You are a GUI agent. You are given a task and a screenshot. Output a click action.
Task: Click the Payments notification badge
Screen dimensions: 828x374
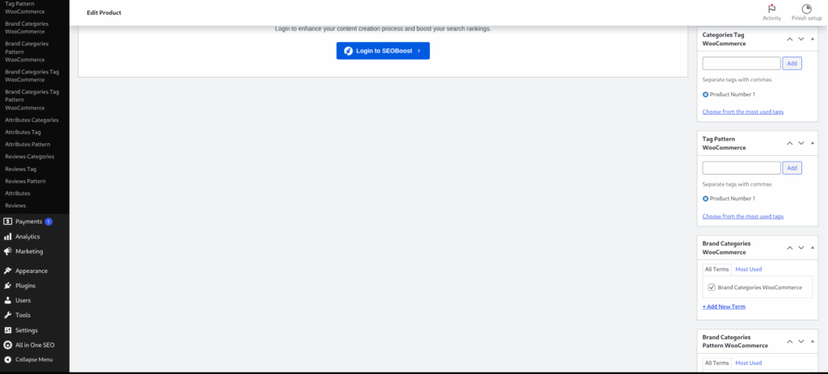pyautogui.click(x=48, y=221)
